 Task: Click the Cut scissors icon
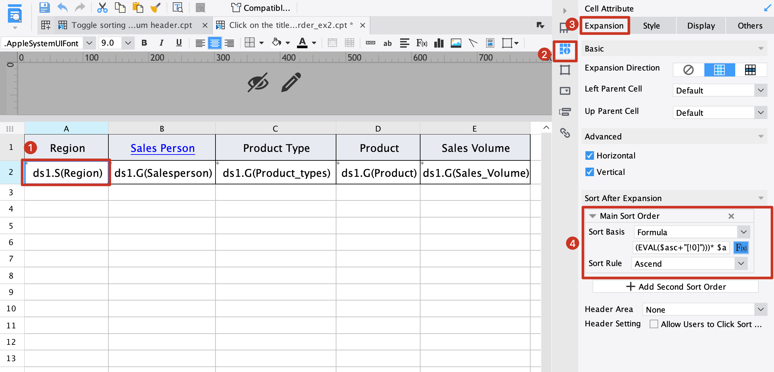[x=102, y=7]
